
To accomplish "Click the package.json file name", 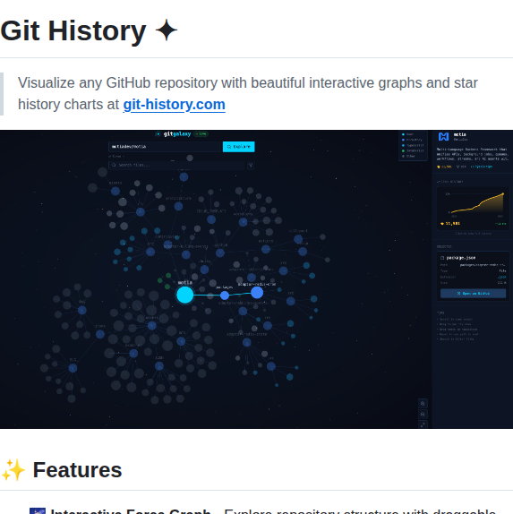I will (x=460, y=258).
